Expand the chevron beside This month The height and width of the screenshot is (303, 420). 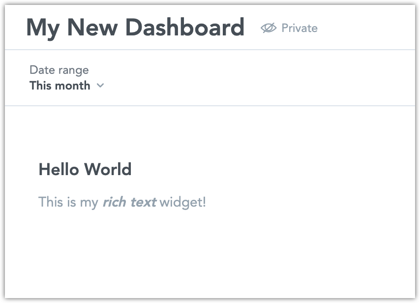101,86
